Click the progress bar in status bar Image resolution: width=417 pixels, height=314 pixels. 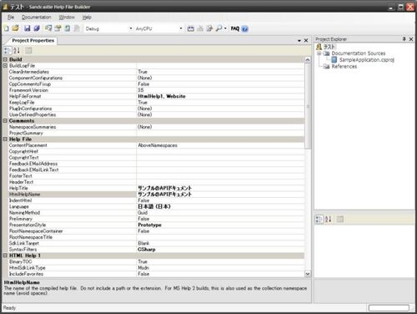389,308
